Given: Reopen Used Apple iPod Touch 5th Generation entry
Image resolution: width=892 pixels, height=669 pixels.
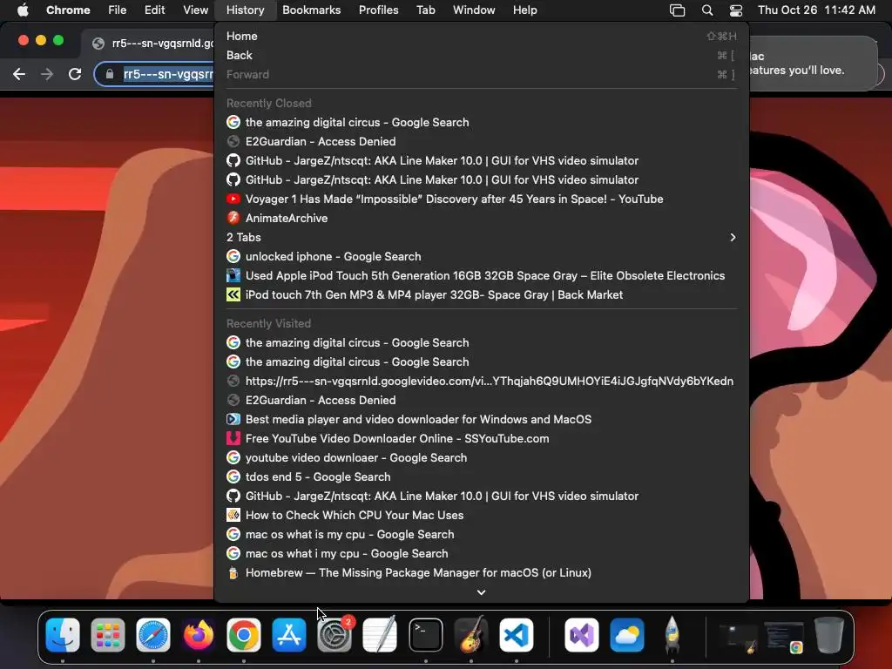Looking at the screenshot, I should 481,275.
